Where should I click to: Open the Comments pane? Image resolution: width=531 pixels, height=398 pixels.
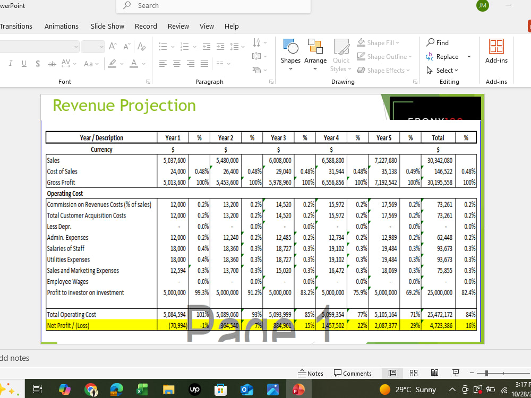tap(353, 373)
